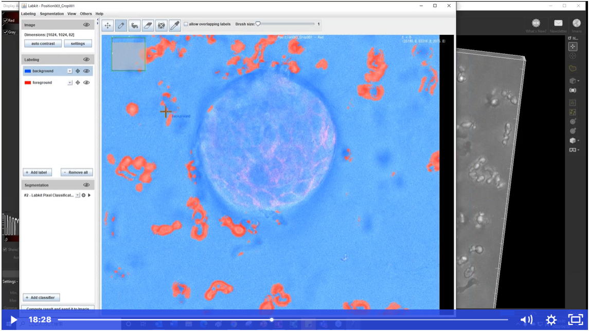Click the Brush size slider

tap(285, 24)
